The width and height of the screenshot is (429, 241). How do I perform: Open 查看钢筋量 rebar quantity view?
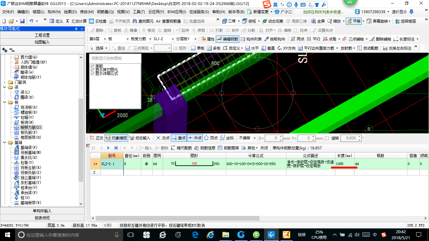[x=168, y=21]
